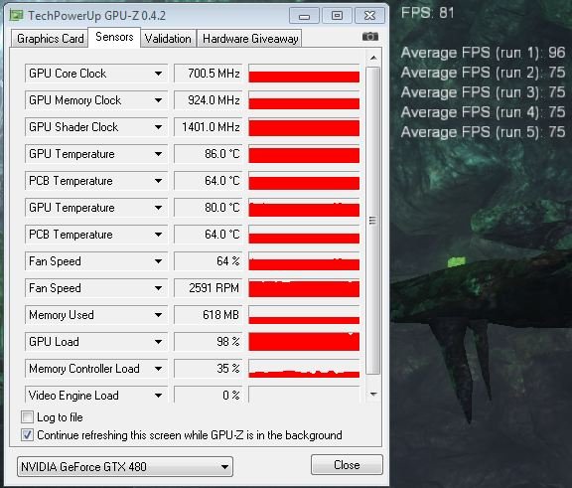Screen dimensions: 572x488
Task: Maximize the GPU-Z window
Action: [x=337, y=16]
